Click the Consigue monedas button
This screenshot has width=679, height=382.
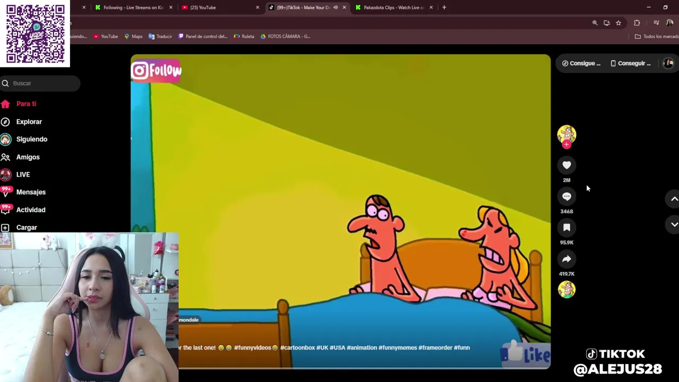[581, 63]
